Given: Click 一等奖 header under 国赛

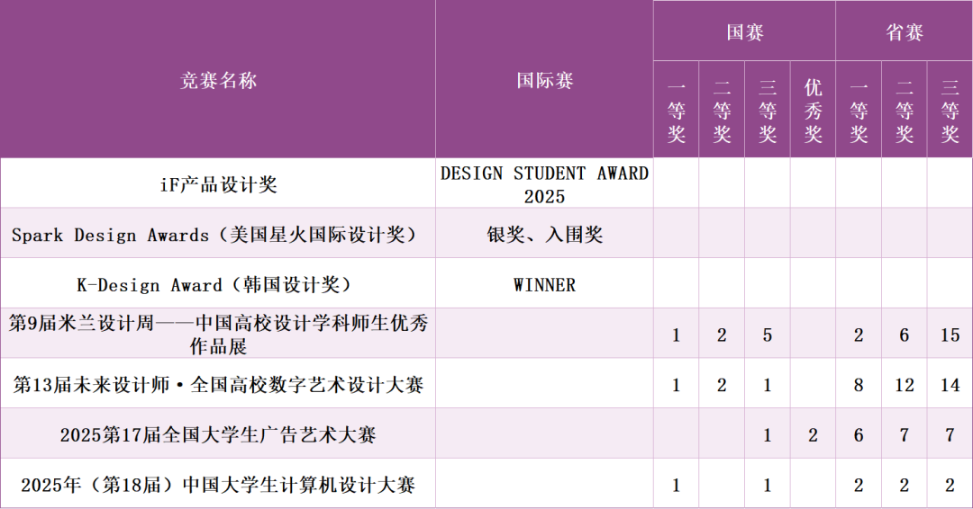Looking at the screenshot, I should tap(676, 111).
